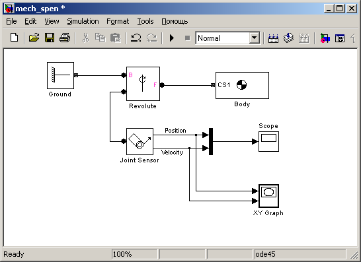Click the Model Explorer toolbar icon

click(x=340, y=38)
